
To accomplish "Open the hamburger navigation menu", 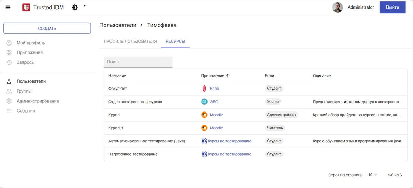I will click(x=8, y=8).
